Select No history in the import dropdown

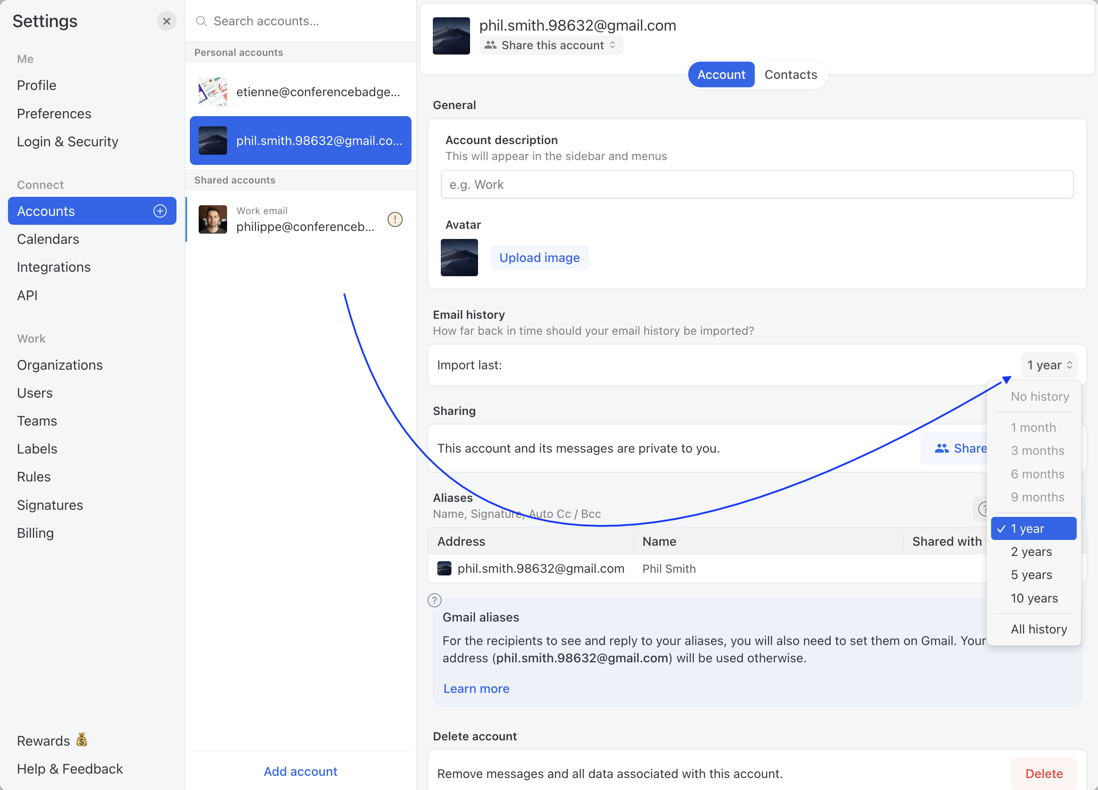(1039, 396)
